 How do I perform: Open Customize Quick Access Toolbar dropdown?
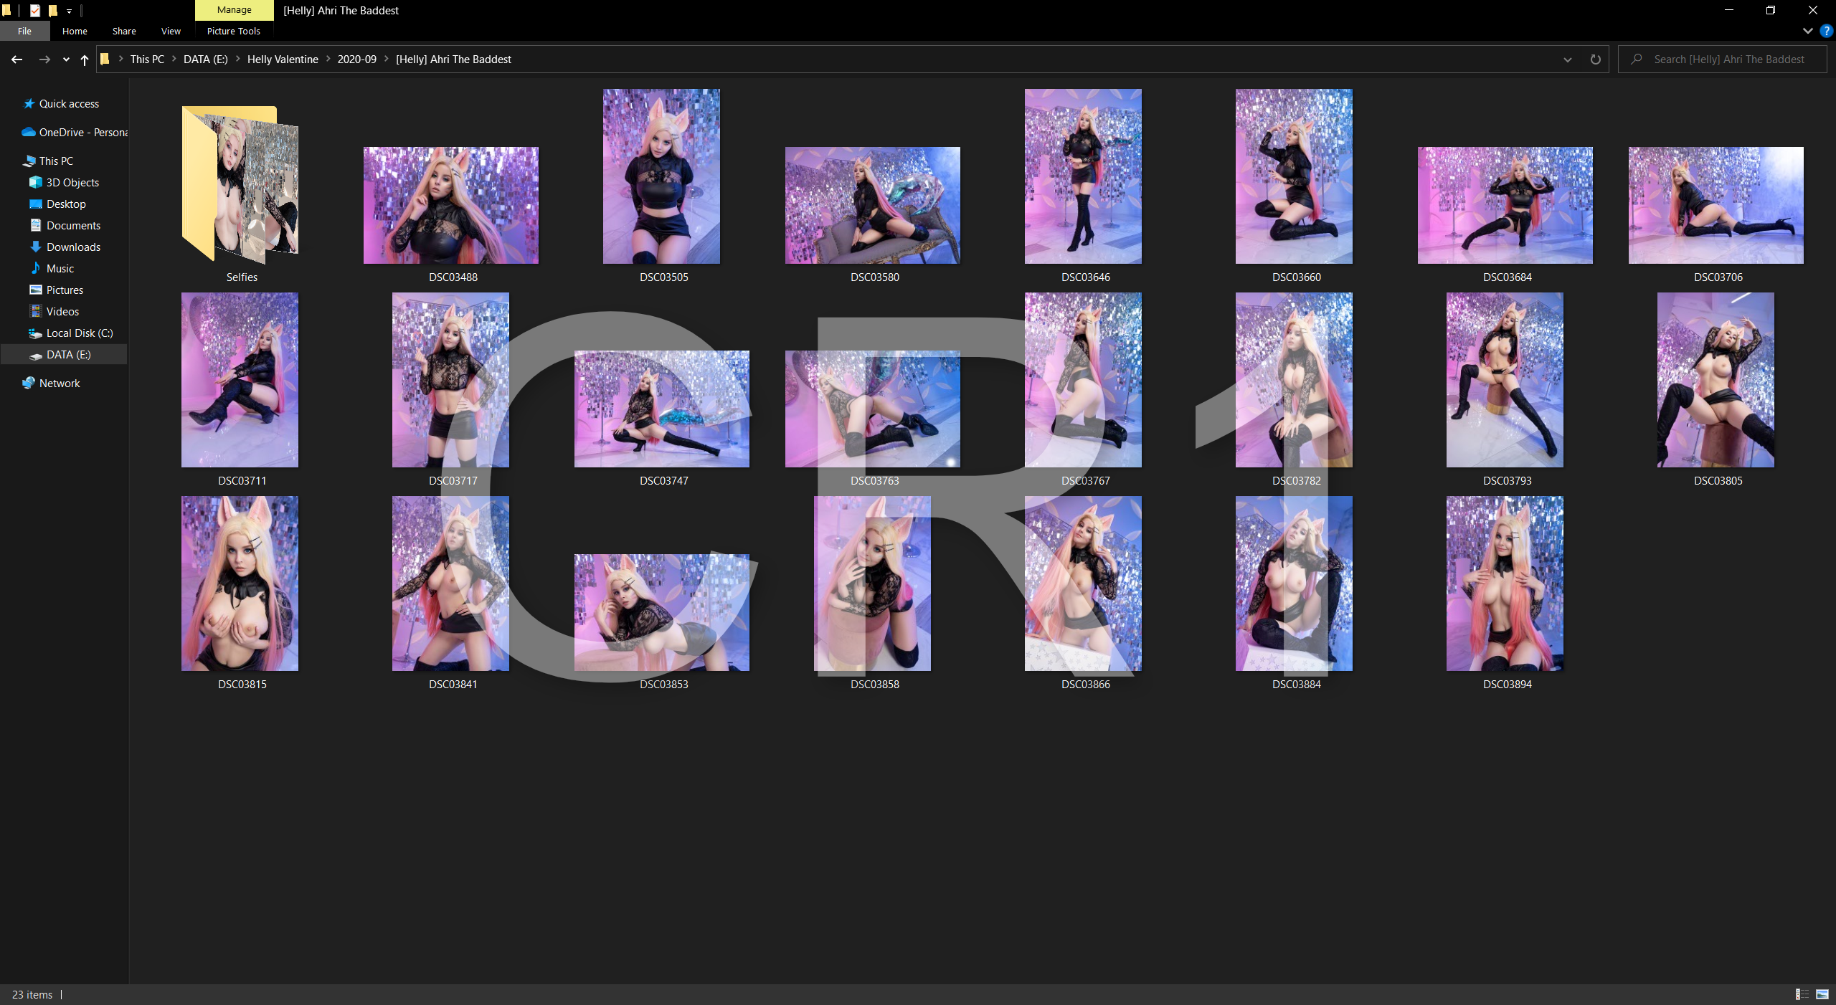click(70, 11)
